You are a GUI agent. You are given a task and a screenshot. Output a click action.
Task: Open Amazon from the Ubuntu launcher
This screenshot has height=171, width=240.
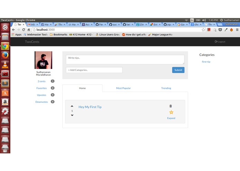[5, 102]
